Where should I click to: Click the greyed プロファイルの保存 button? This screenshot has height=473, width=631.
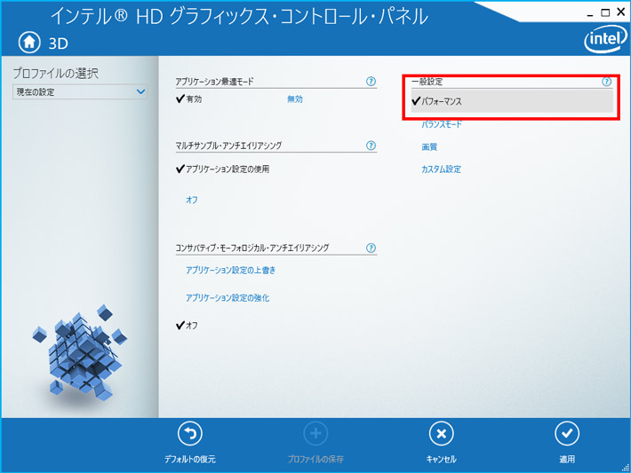tap(315, 442)
